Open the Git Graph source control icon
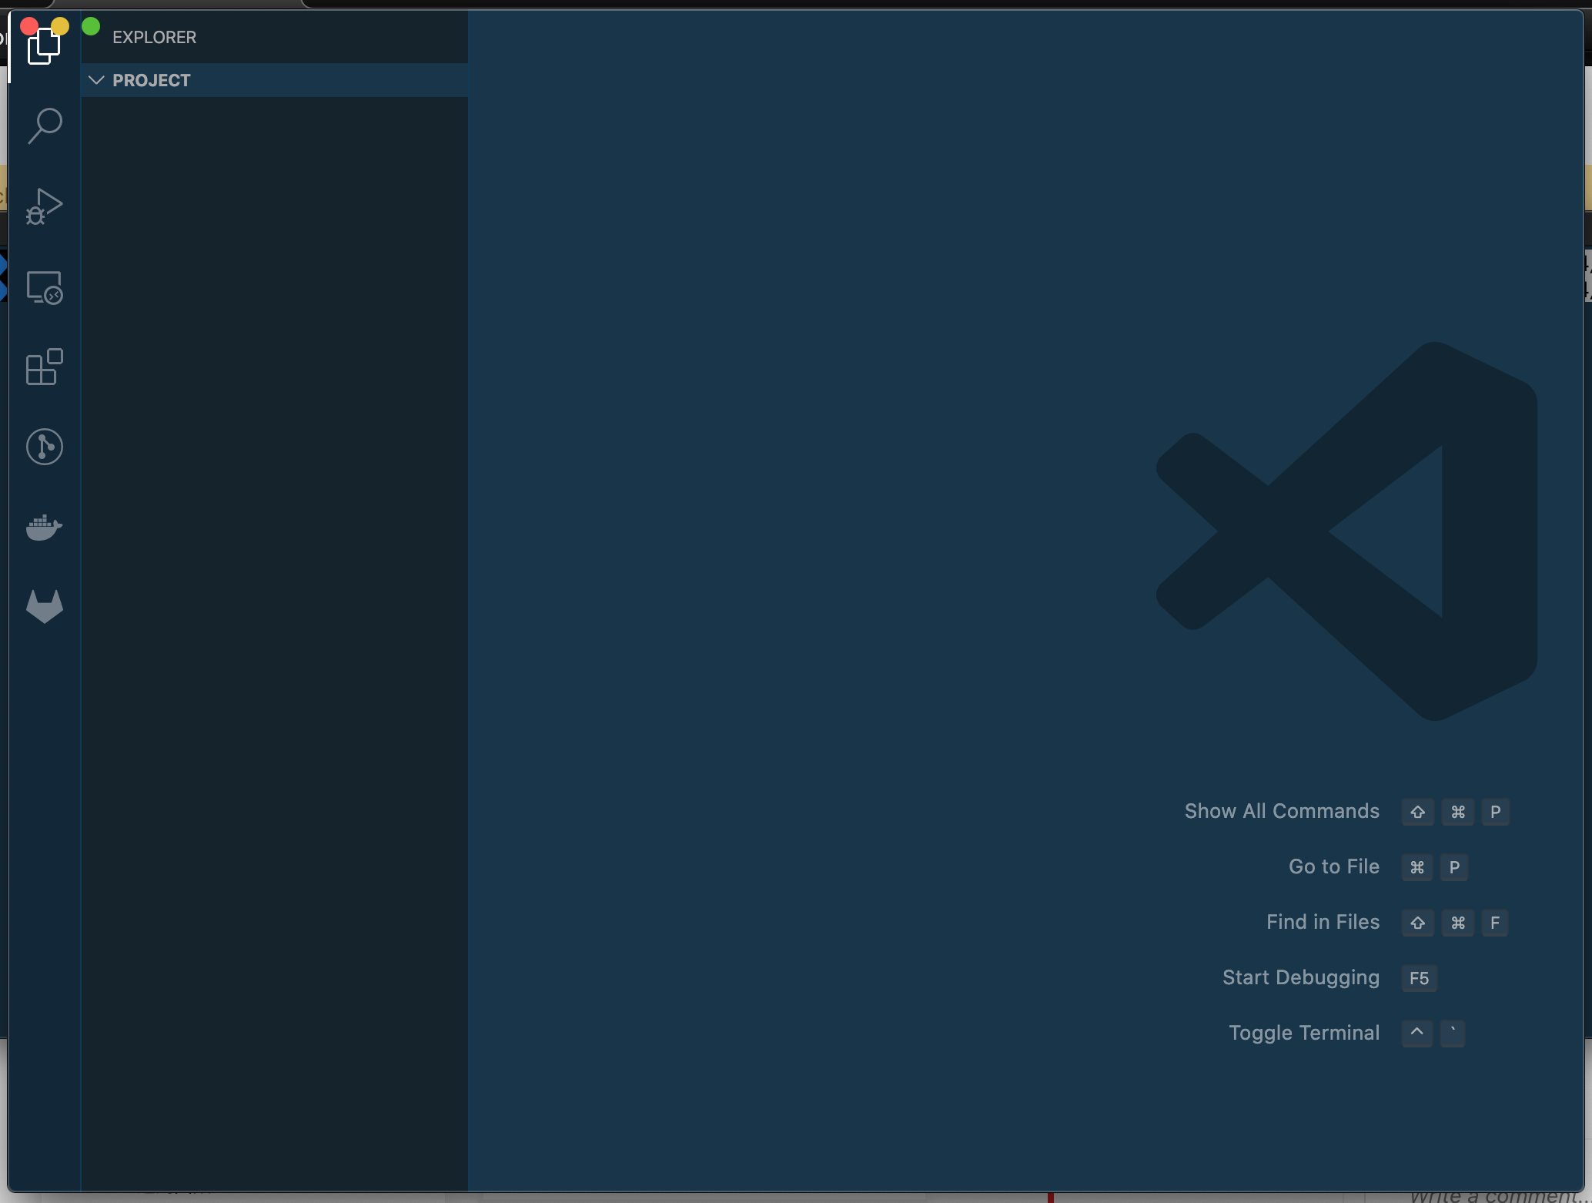 (x=45, y=447)
